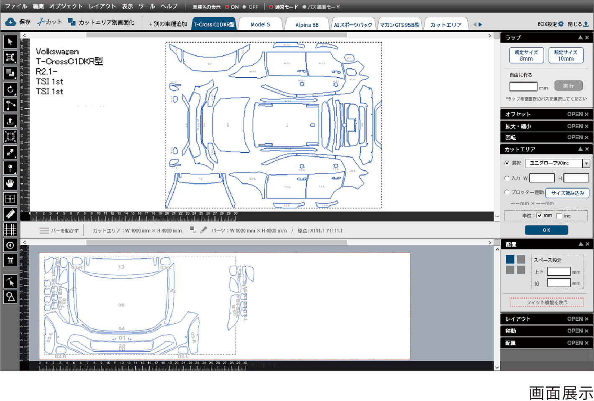Click the grid display tool icon

click(10, 229)
